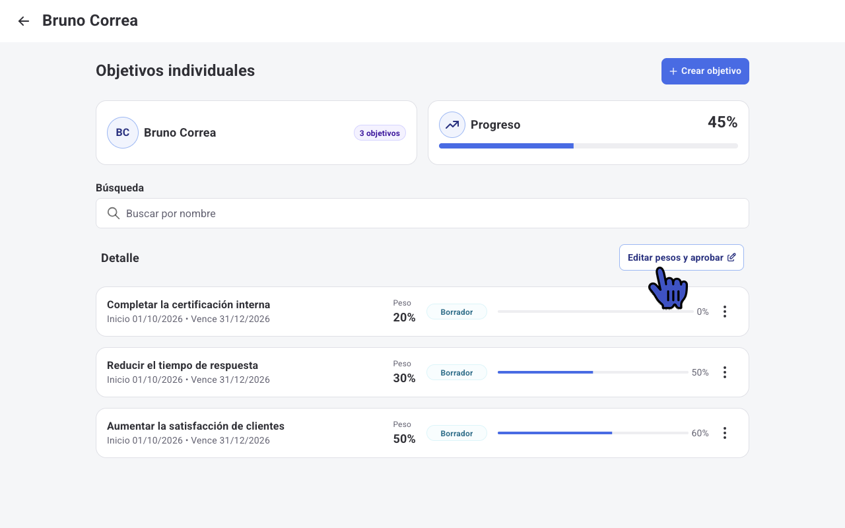The height and width of the screenshot is (528, 845).
Task: Click the dates under Completar la certificación interna
Action: [x=188, y=319]
